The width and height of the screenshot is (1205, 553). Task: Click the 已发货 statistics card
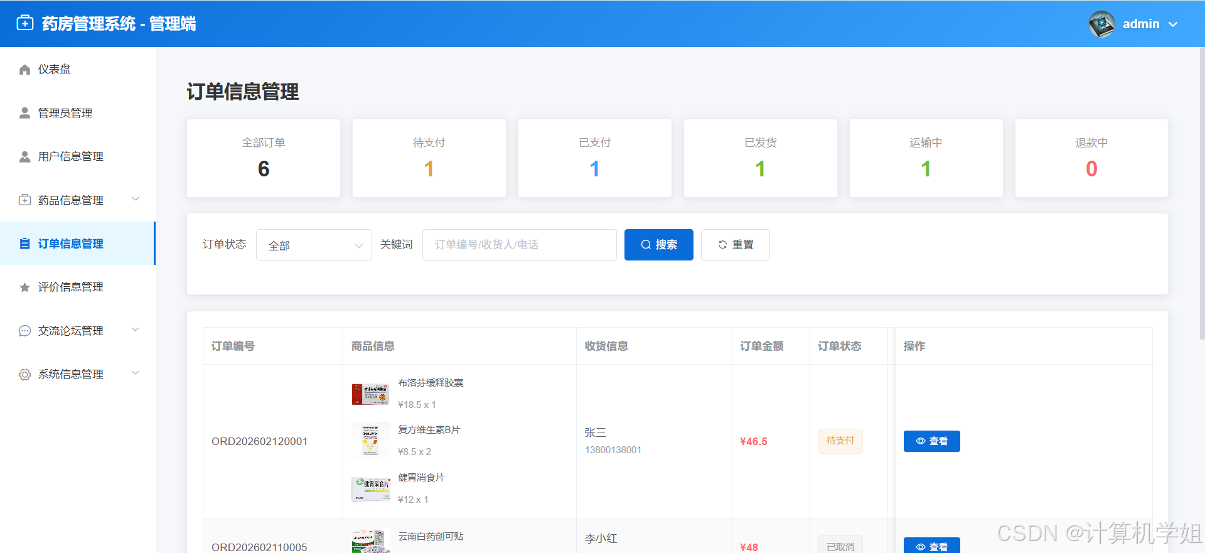tap(761, 158)
